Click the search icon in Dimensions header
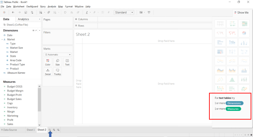Image resolution: width=253 pixels, height=137 pixels. coord(36,30)
